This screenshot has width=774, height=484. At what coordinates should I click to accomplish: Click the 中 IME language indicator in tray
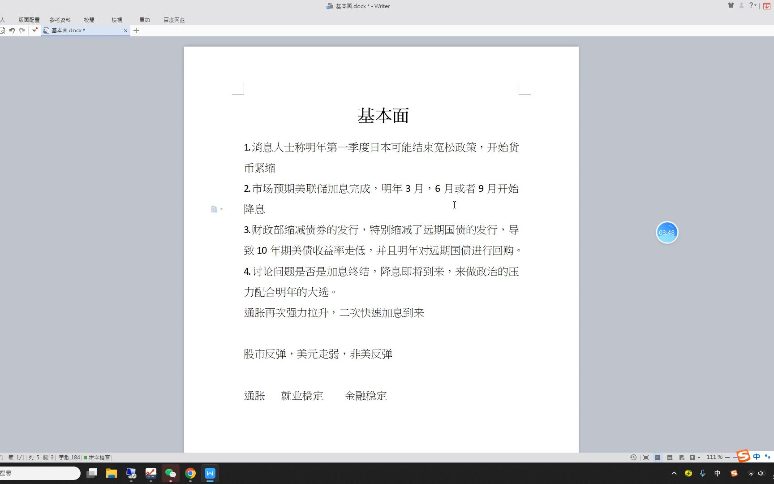718,473
